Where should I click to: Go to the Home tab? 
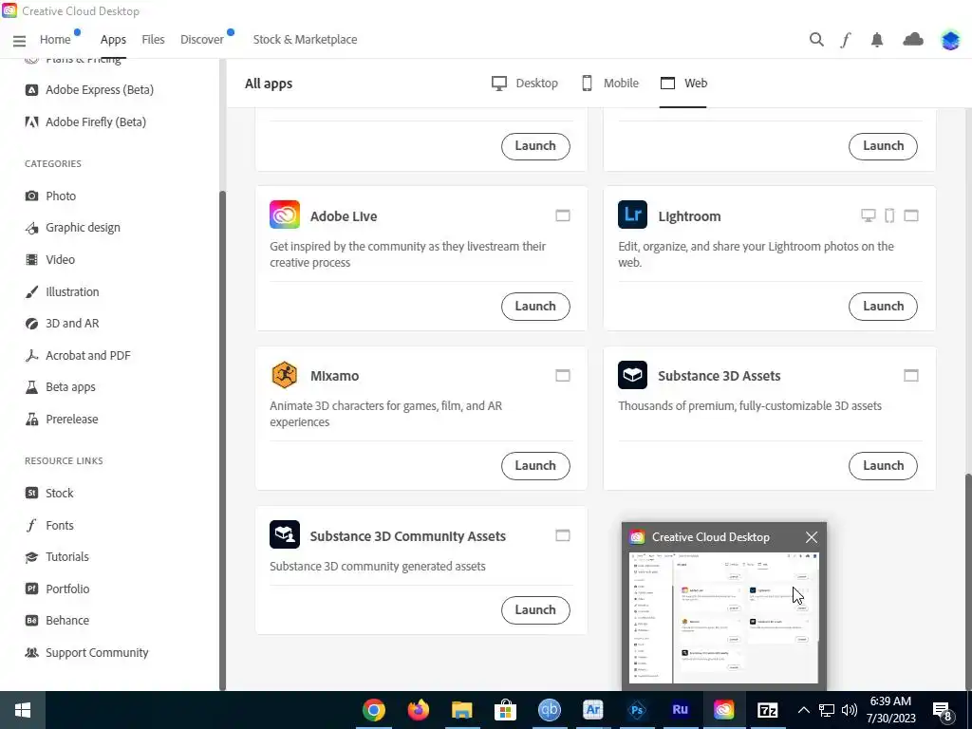tap(55, 40)
